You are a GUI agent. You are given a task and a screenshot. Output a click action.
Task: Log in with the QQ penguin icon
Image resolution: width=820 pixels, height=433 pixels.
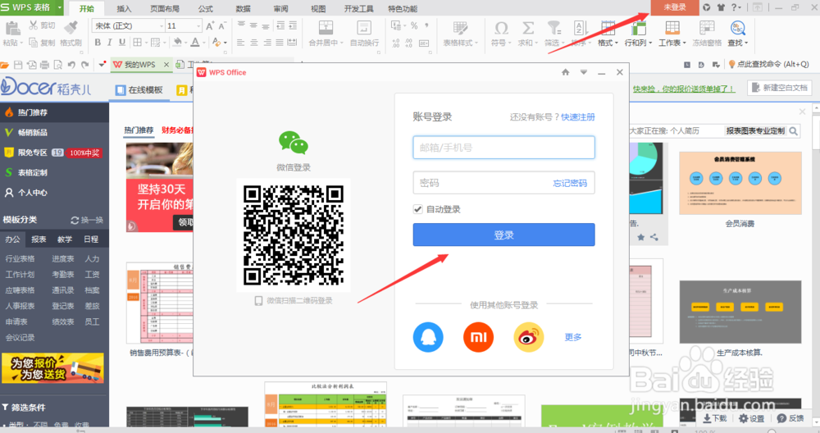428,337
